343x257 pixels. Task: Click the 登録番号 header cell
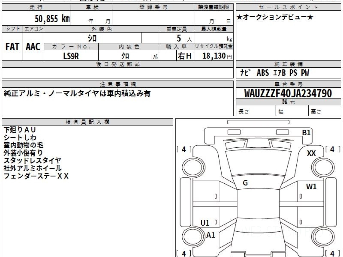[153, 7]
